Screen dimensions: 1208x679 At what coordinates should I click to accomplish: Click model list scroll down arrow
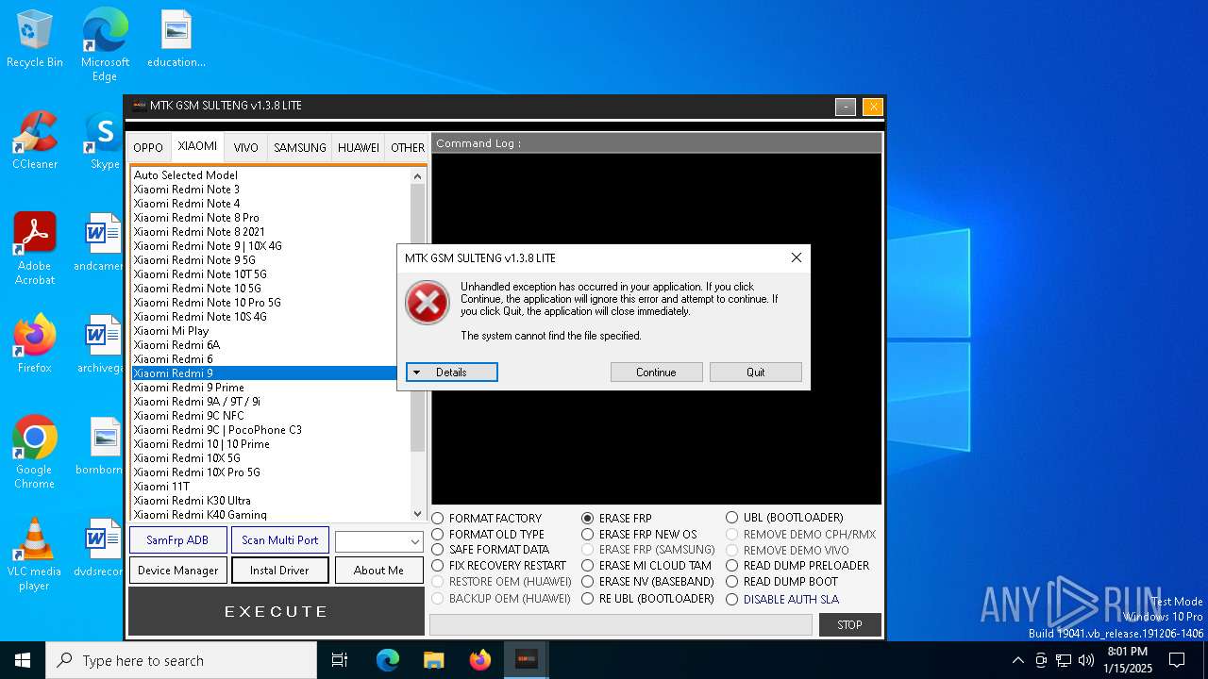pyautogui.click(x=418, y=514)
